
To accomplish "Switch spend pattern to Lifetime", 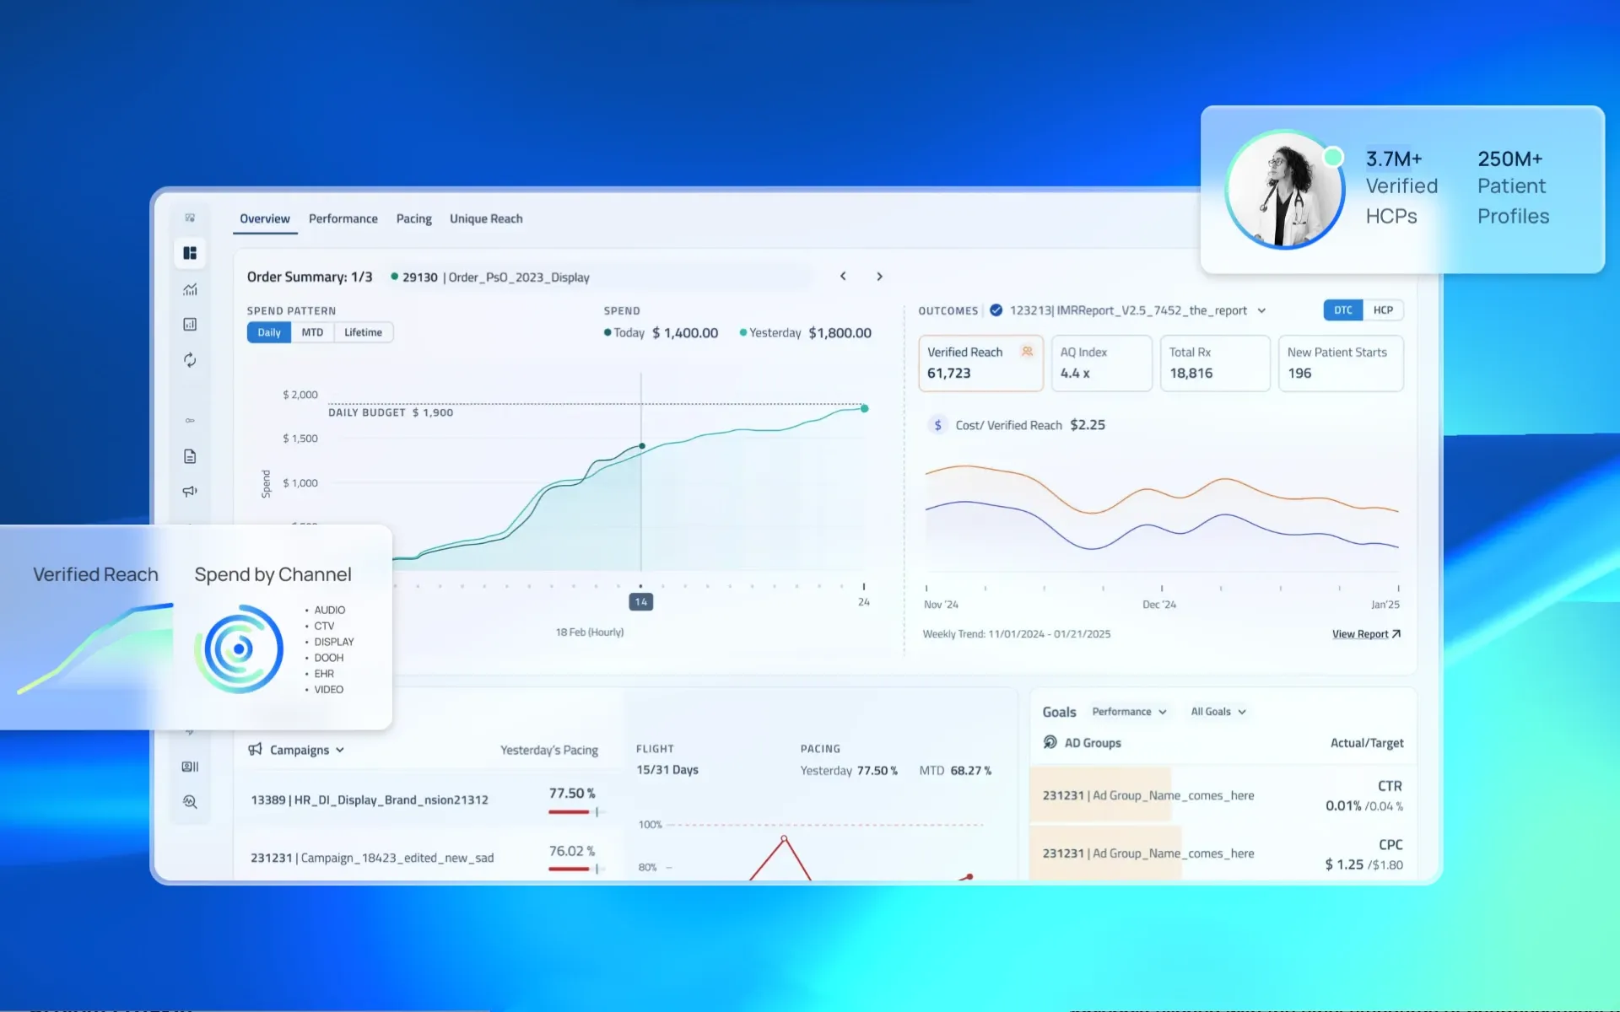I will point(363,332).
